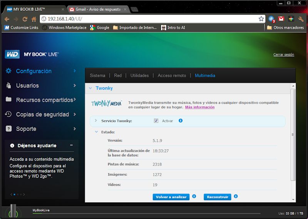The height and width of the screenshot is (219, 308).
Task: Click the storage usage bar for MyBookLive
Action: tap(146, 214)
